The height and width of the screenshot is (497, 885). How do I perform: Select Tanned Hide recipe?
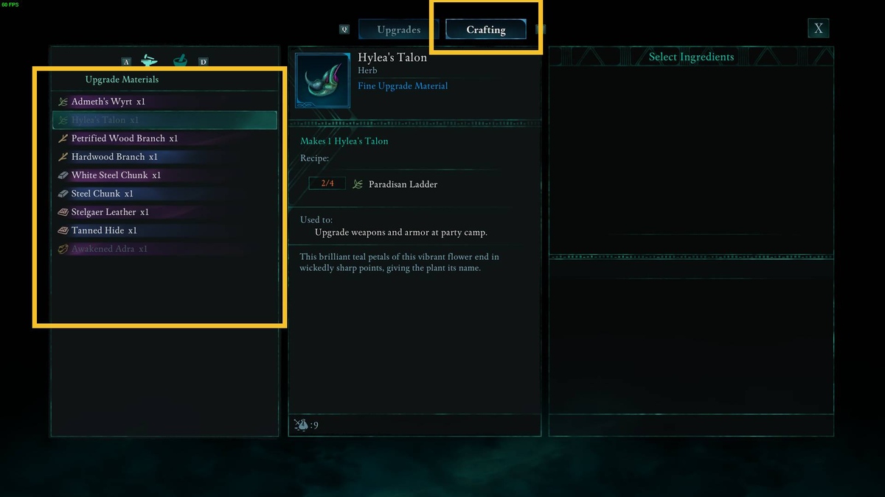(165, 230)
